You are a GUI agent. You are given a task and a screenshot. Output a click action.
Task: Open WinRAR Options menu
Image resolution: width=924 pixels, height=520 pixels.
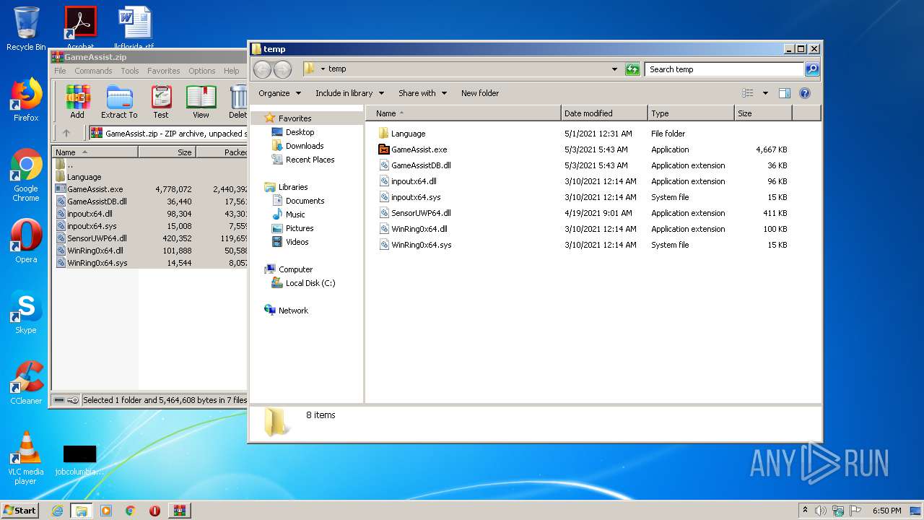pyautogui.click(x=202, y=71)
